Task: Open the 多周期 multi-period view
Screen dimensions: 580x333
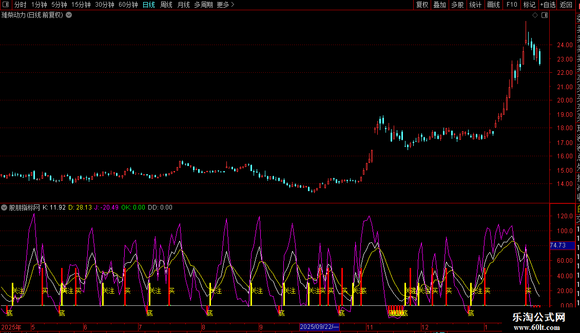Action: click(203, 5)
